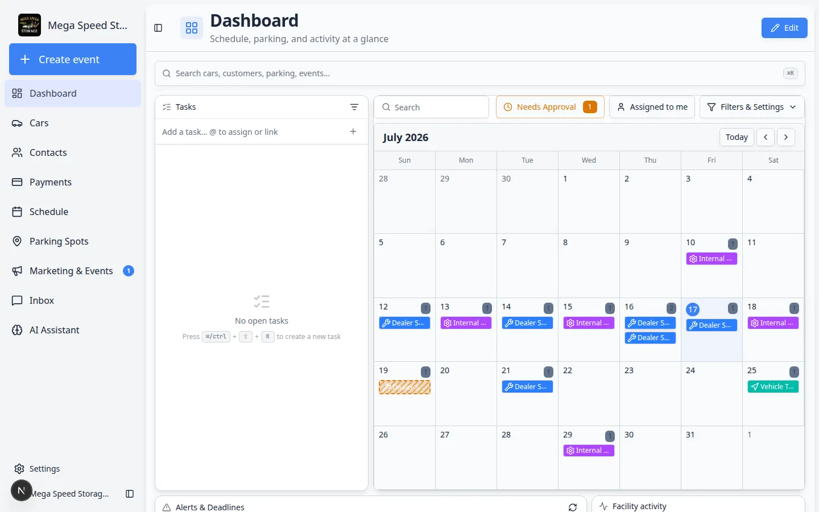The image size is (819, 512).
Task: Go to previous month in calendar
Action: (766, 137)
